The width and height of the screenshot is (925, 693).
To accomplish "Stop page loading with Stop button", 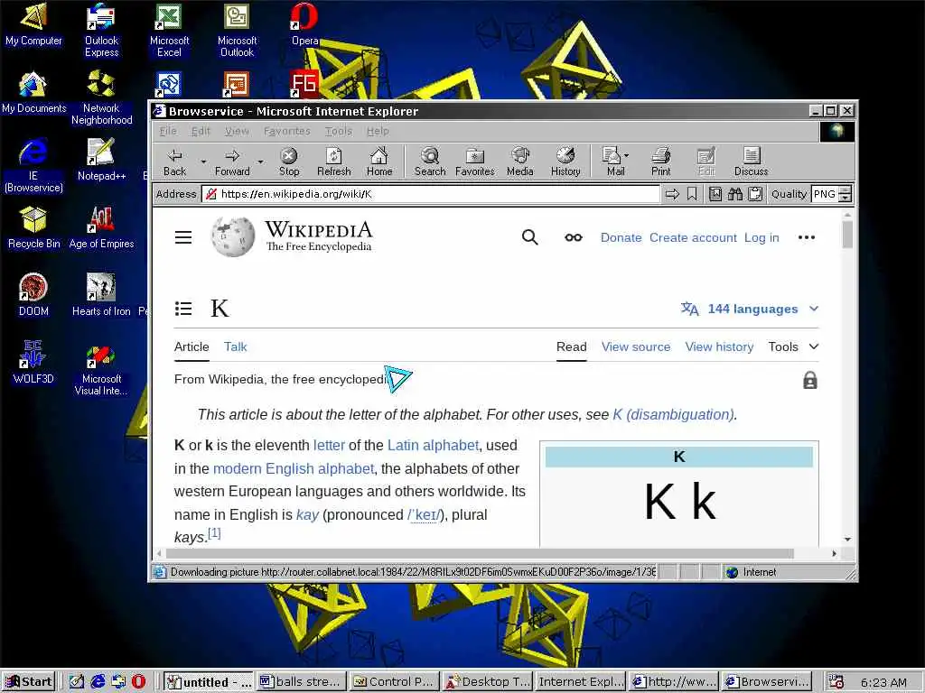I will pos(289,162).
